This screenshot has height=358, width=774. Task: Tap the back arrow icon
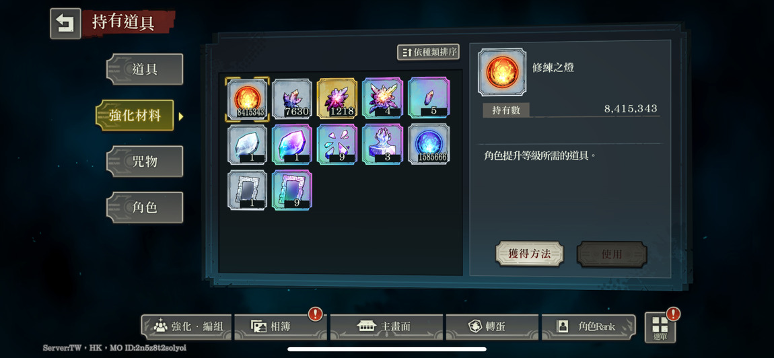point(65,24)
